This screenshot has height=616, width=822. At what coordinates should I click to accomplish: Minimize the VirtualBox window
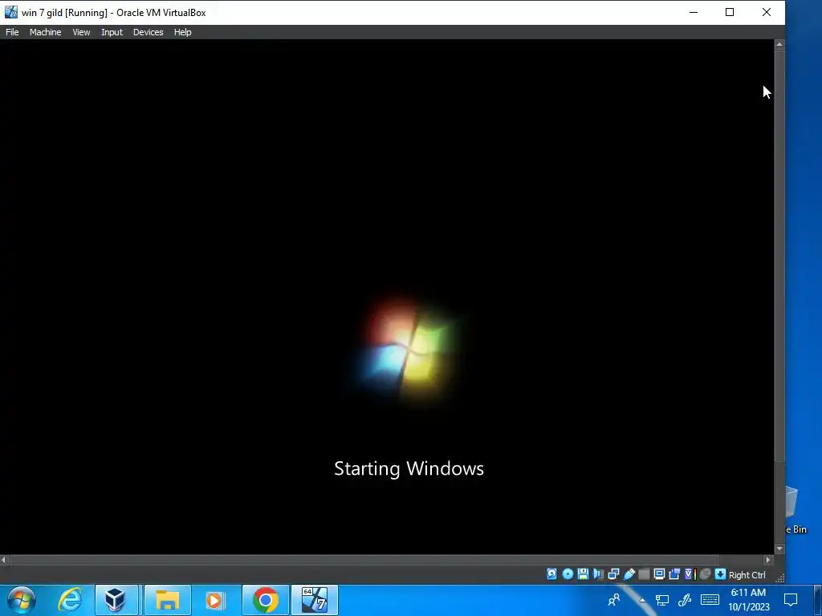tap(694, 12)
